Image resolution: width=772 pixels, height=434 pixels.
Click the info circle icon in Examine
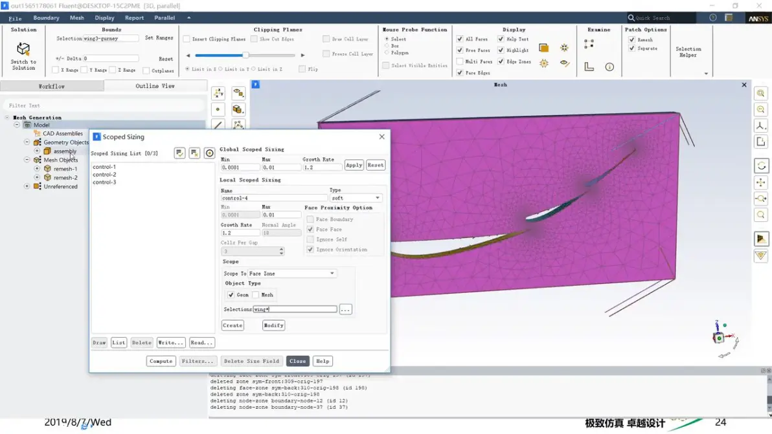click(609, 67)
